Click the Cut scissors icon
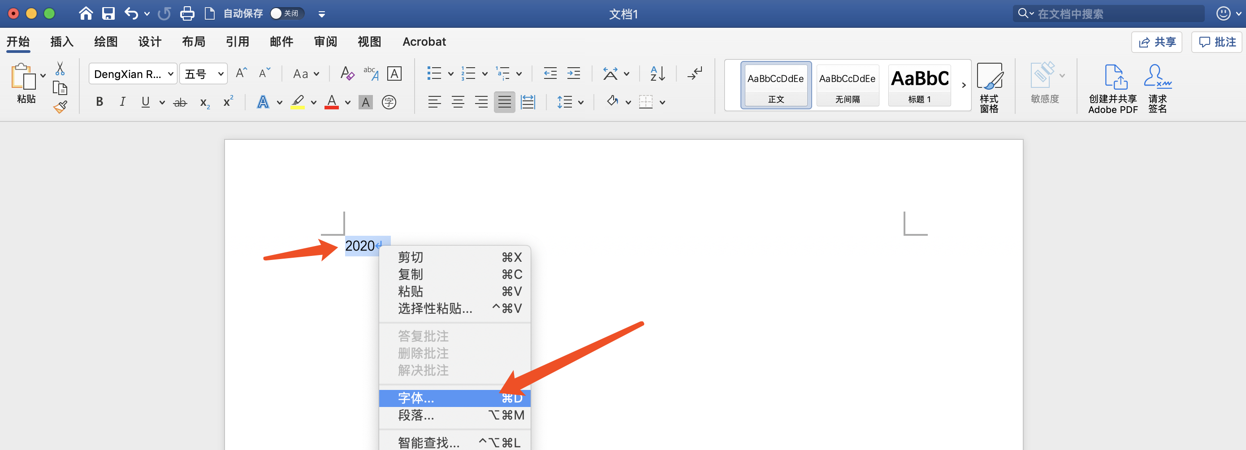This screenshot has width=1246, height=450. (60, 69)
